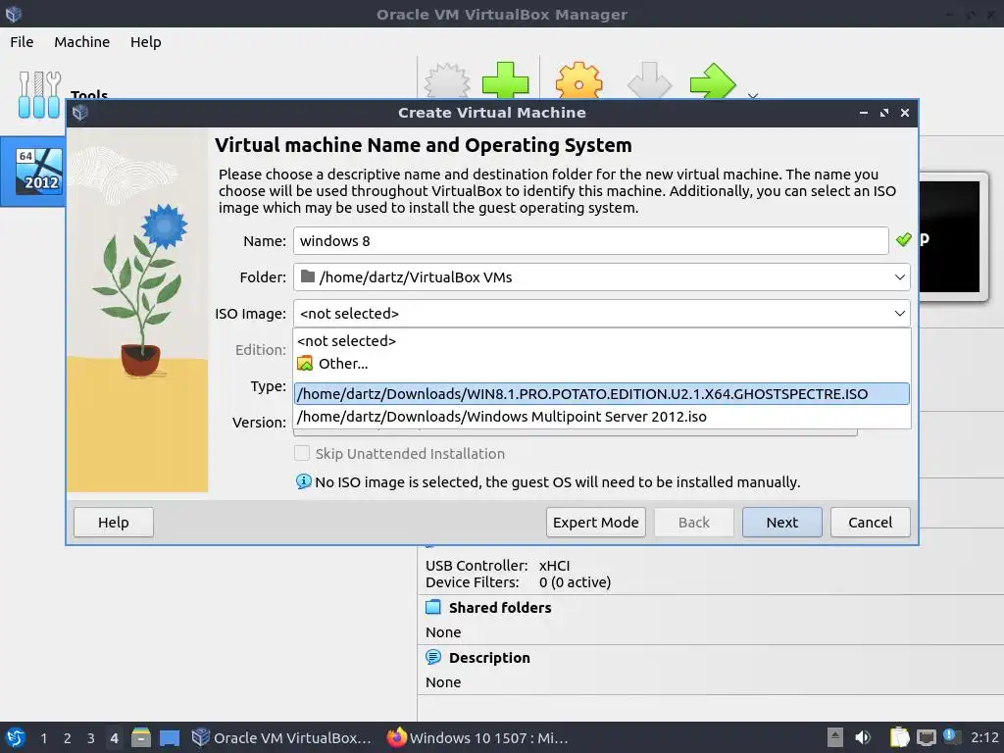
Task: Select the 2012 virtual machine thumbnail
Action: coord(39,171)
